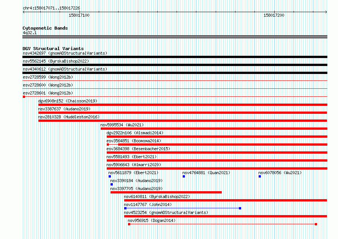The height and width of the screenshot is (239, 338).
Task: Click thin red line of esv2728599
Action: click(175, 81)
